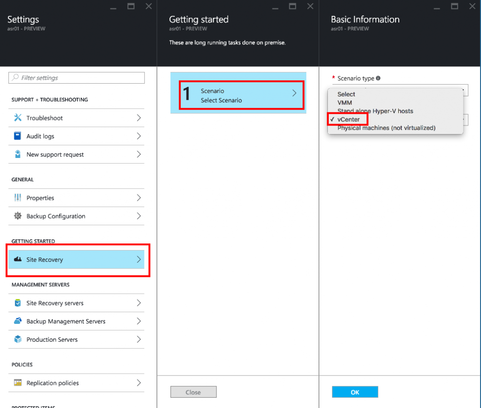
Task: Open Audit logs settings
Action: tap(77, 136)
